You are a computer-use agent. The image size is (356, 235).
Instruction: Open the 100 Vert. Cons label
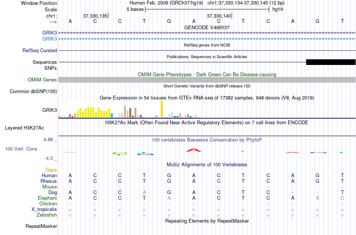coord(21,149)
